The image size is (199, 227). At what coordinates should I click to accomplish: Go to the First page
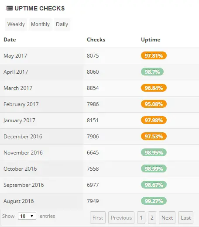tap(98, 218)
